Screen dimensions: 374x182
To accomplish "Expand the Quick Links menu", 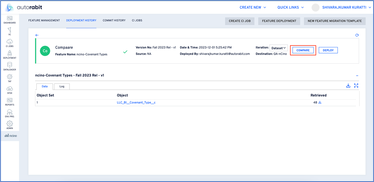I will pos(290,7).
